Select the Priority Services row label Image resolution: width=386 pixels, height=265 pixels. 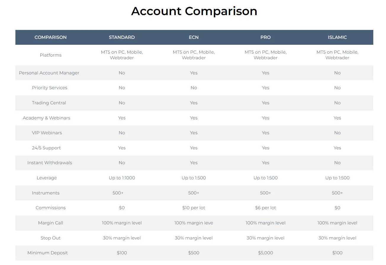(x=49, y=88)
